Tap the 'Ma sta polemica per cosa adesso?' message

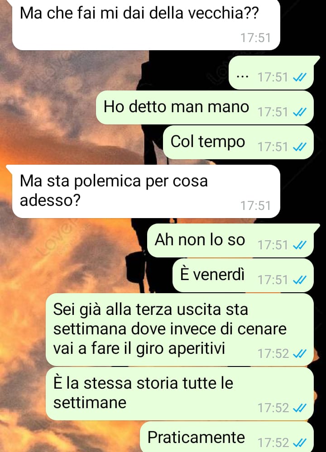[x=144, y=191]
